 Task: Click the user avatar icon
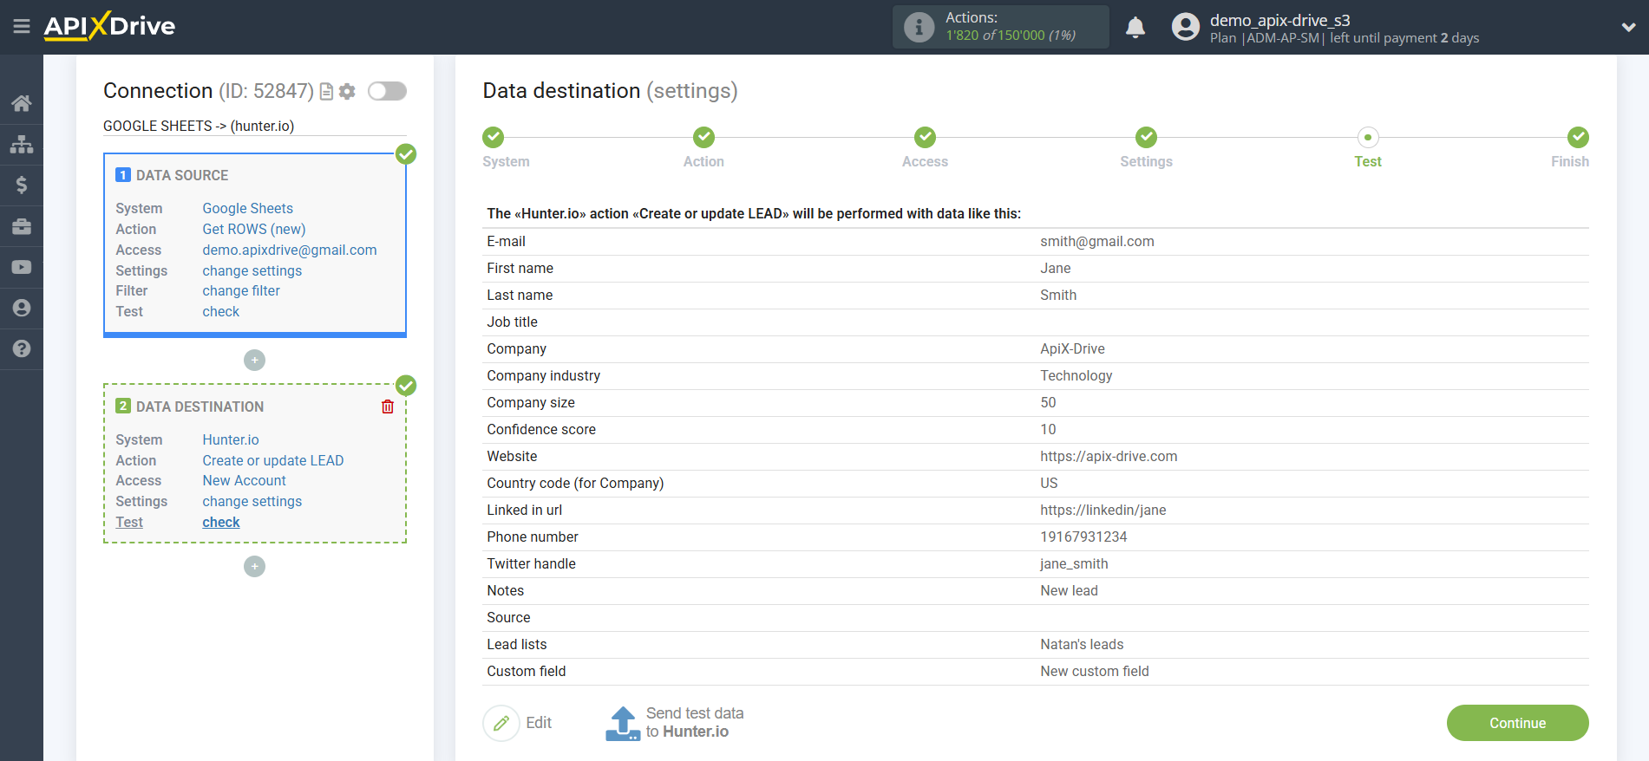pos(1185,27)
